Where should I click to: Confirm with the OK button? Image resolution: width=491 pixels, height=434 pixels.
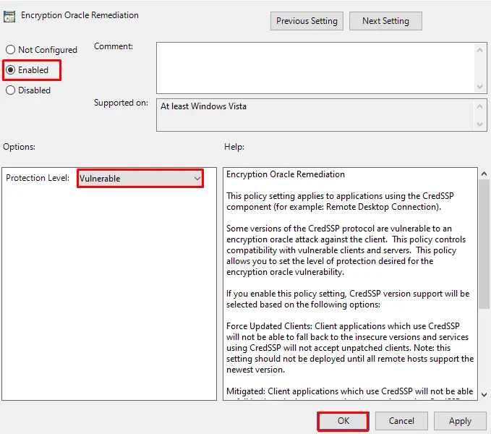pos(343,421)
